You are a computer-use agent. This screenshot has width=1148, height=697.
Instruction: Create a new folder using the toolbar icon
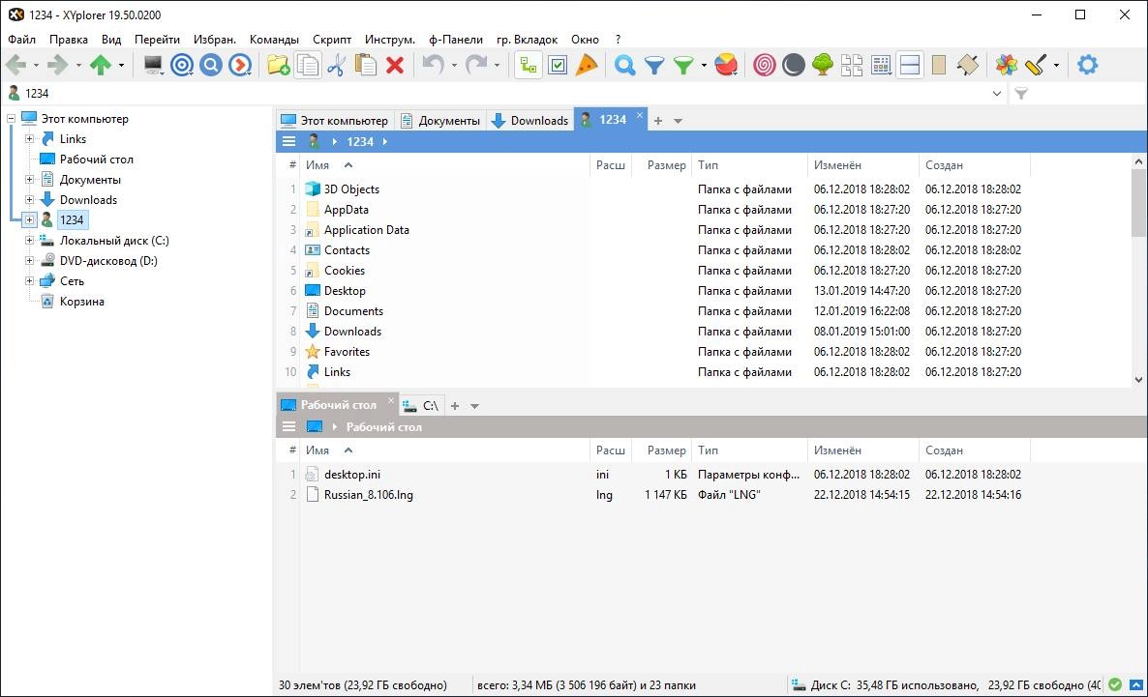[x=278, y=65]
